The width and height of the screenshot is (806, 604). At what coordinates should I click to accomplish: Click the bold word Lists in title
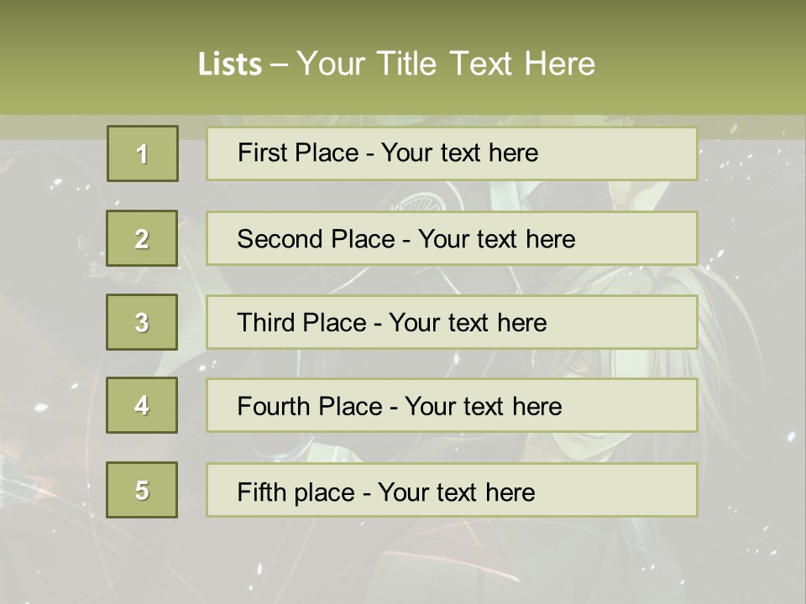[x=230, y=65]
